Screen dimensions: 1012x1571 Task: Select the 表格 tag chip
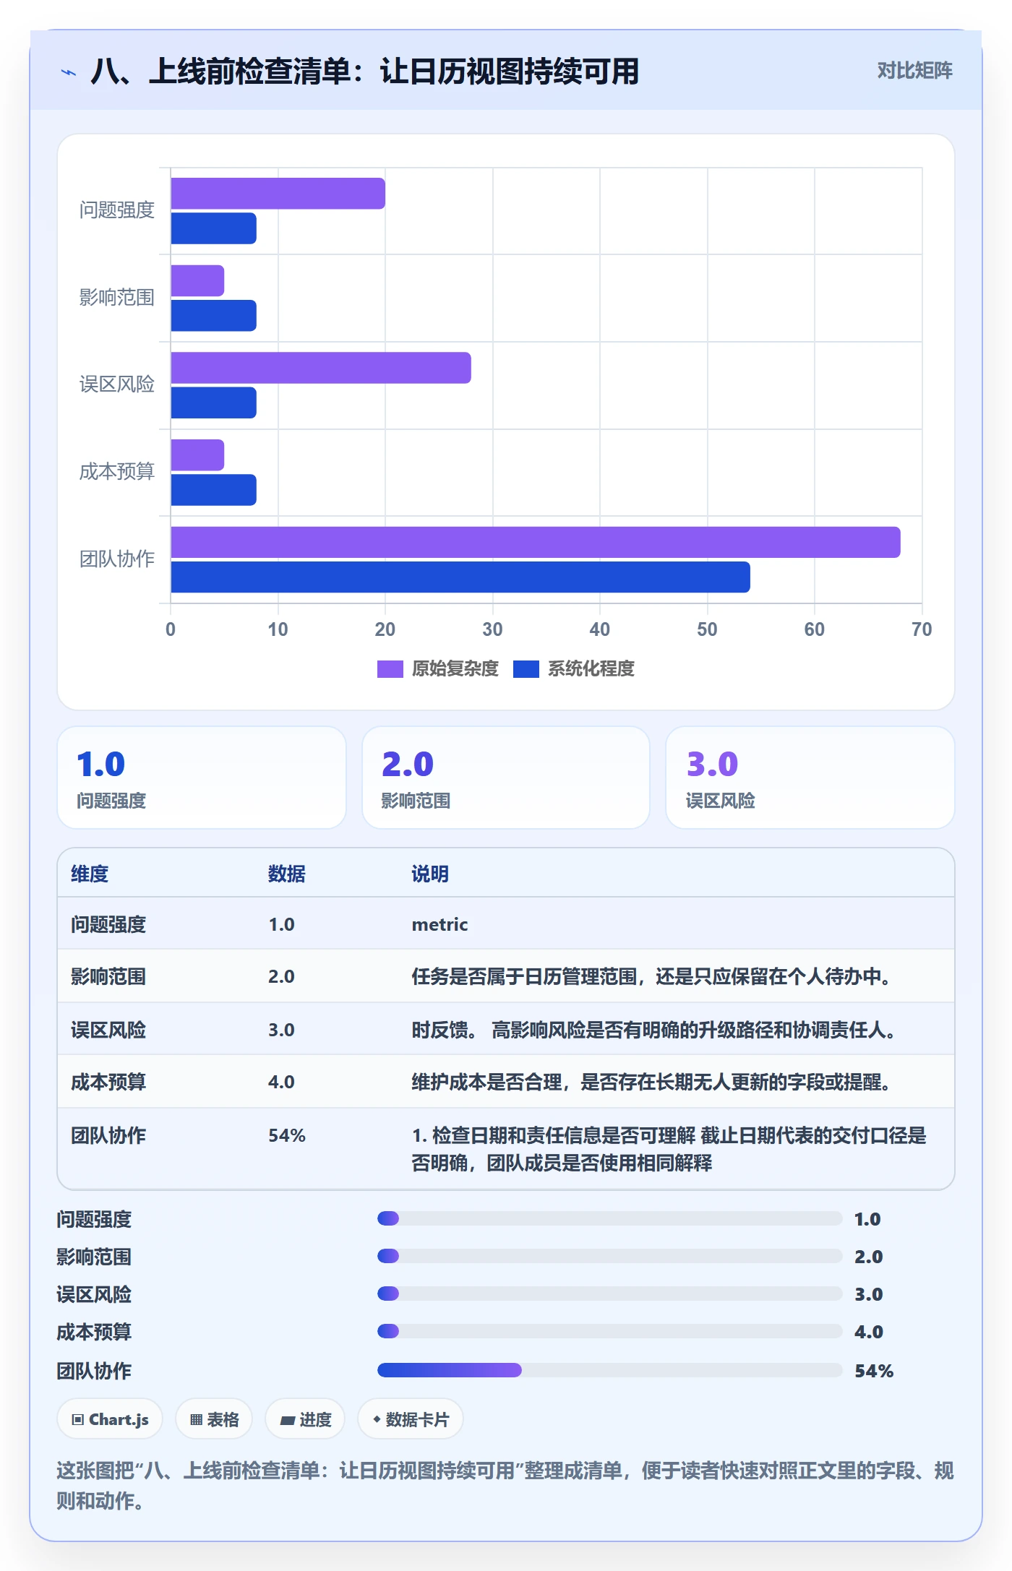tap(214, 1419)
